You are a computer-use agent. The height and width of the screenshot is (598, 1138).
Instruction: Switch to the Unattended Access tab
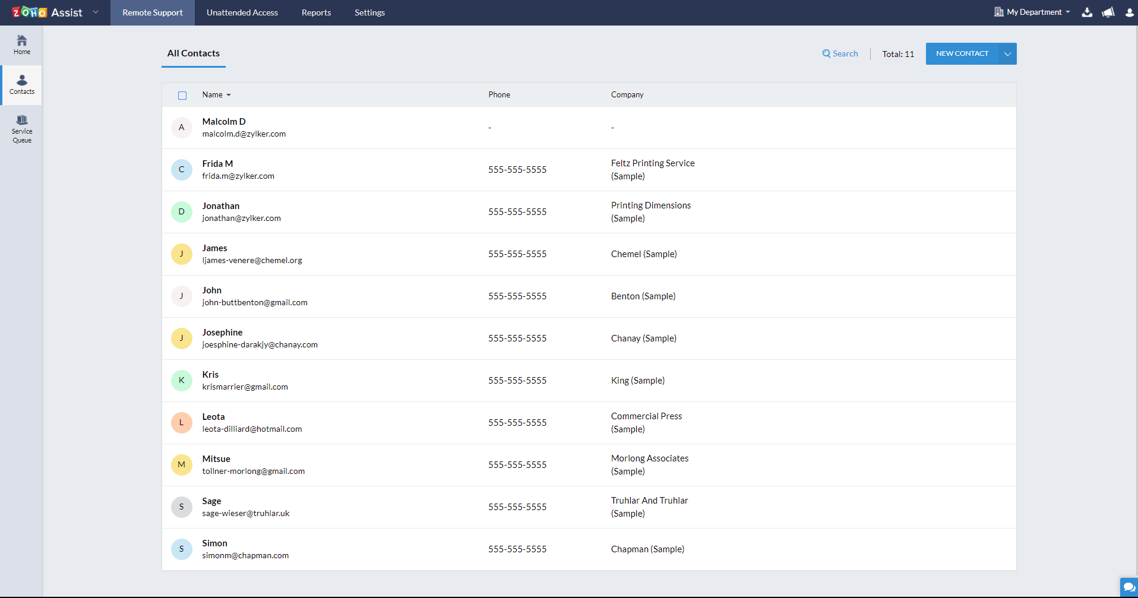click(242, 12)
